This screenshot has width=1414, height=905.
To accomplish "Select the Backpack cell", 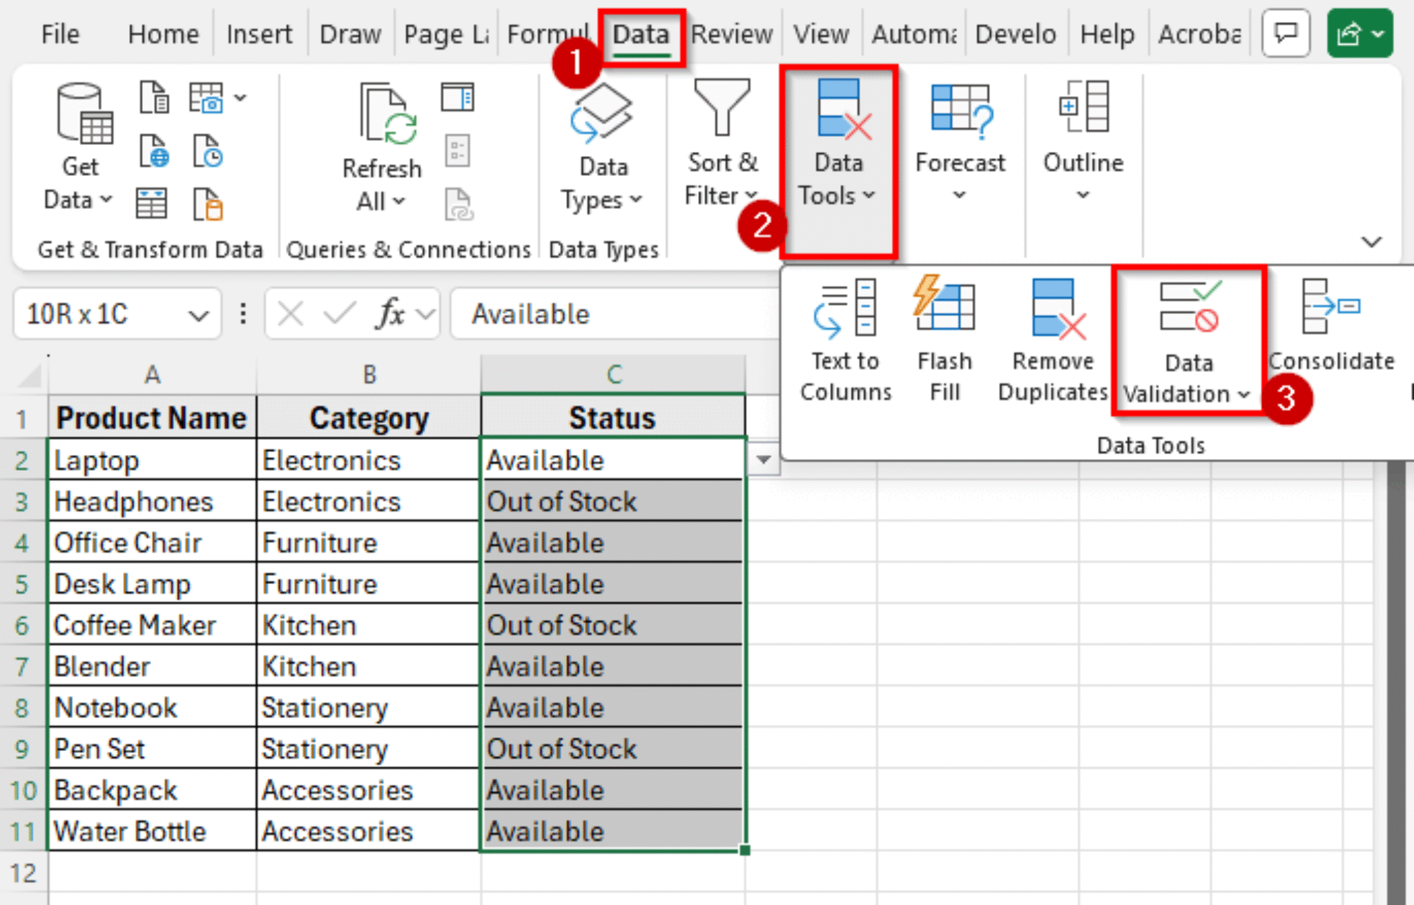I will [x=152, y=790].
